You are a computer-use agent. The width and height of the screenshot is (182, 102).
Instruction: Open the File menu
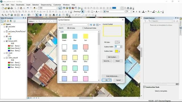coord(3,5)
